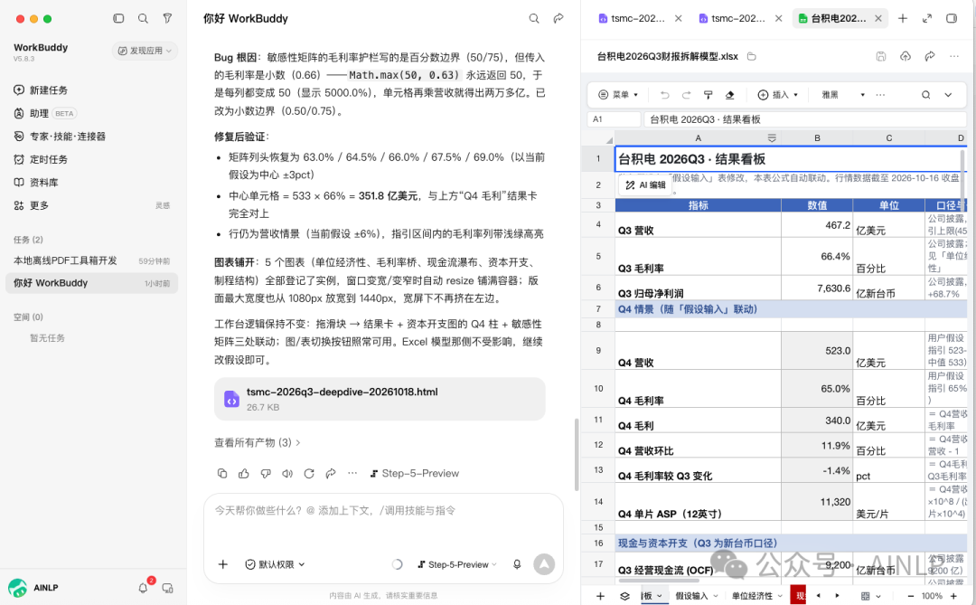Read the reply aloud with speaker icon
Viewport: 976px width, 605px height.
287,474
